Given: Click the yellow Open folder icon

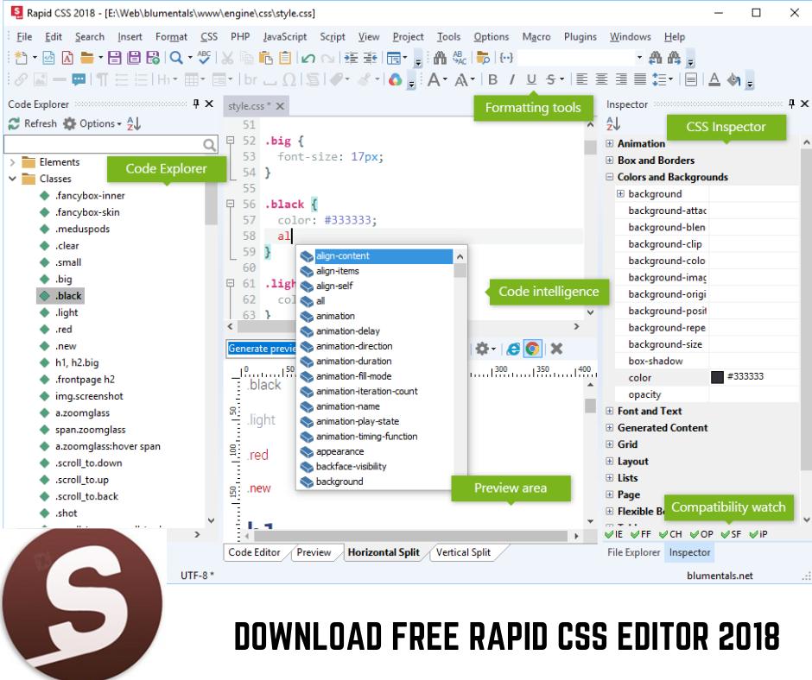Looking at the screenshot, I should [x=87, y=58].
